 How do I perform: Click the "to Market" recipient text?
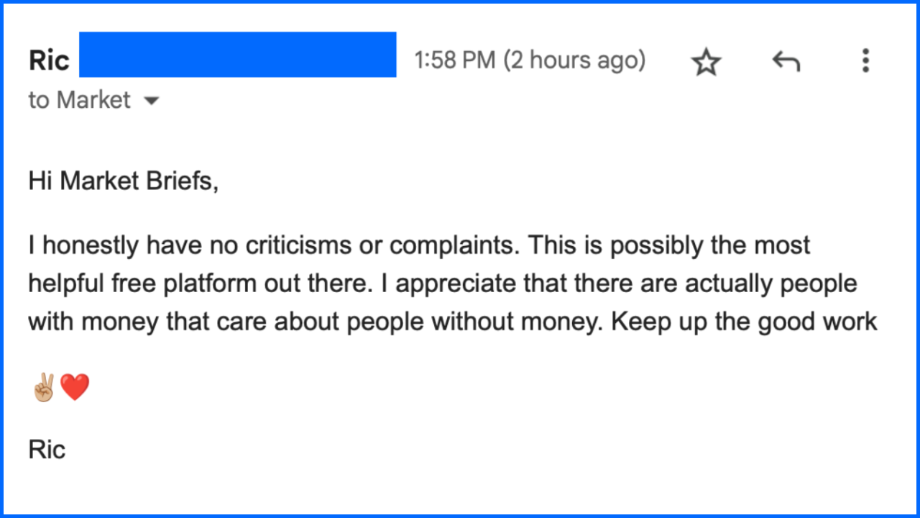tap(79, 100)
